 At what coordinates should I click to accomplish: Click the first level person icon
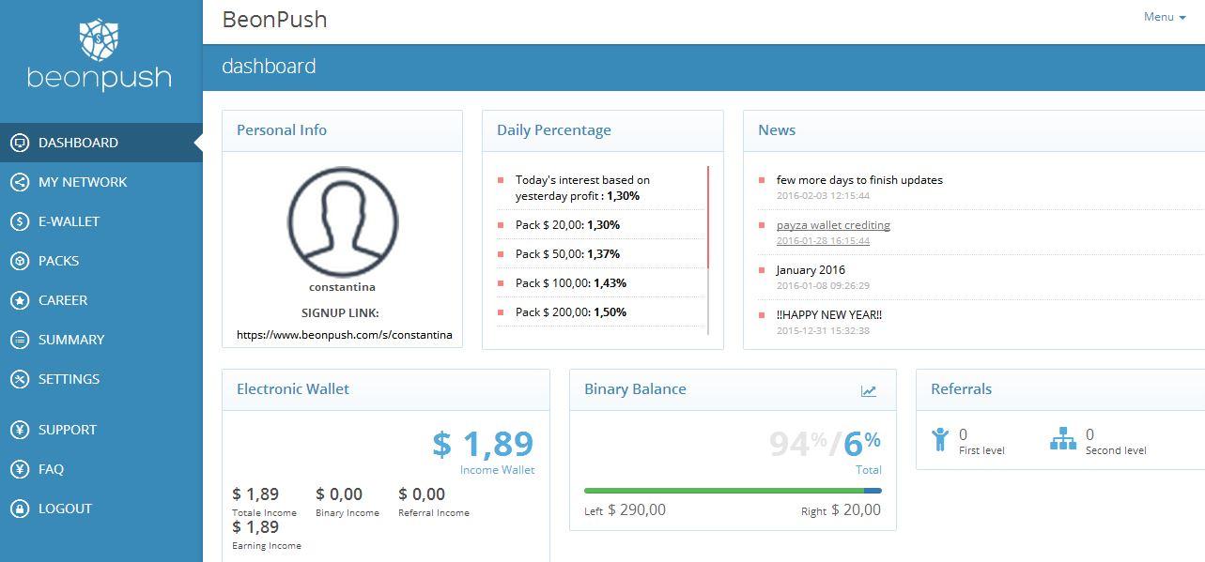(x=940, y=439)
